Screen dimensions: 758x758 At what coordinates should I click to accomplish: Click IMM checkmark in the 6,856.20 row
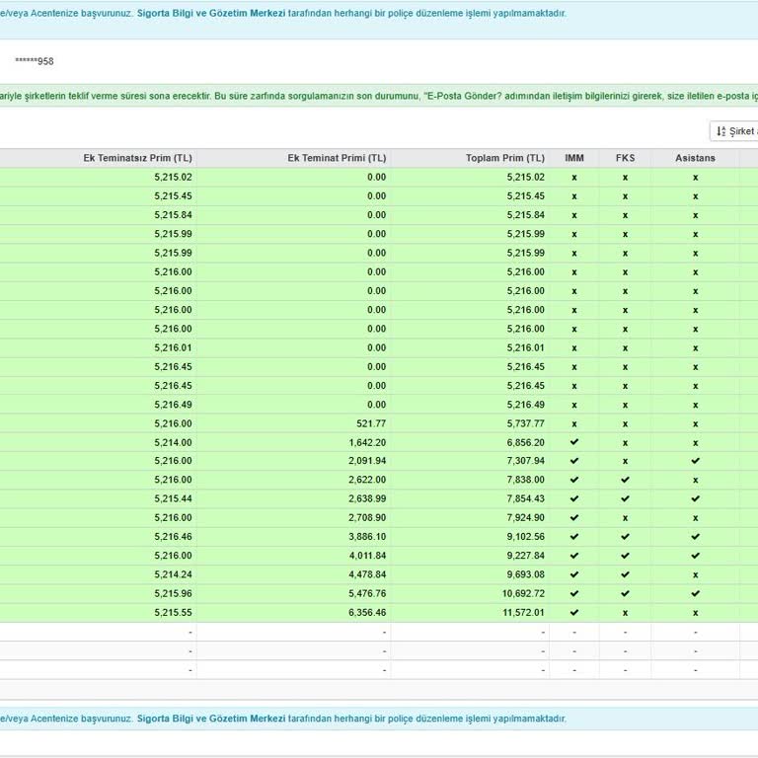(574, 442)
